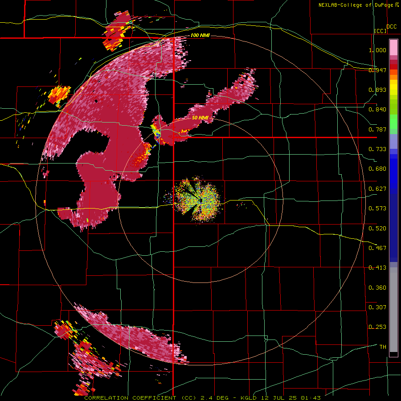The image size is (401, 401).
Task: Click the 0.413 scale value
Action: click(377, 268)
